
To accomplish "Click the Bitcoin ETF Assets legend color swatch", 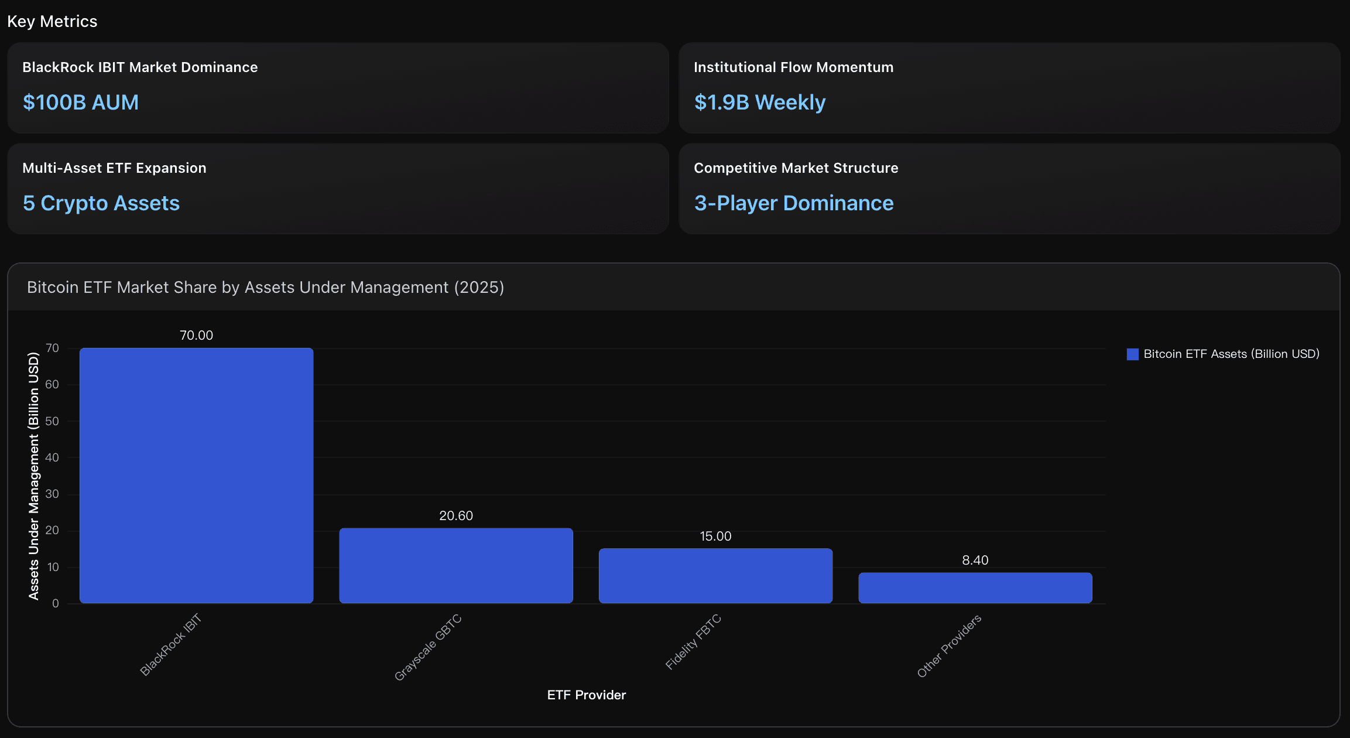I will pyautogui.click(x=1132, y=354).
